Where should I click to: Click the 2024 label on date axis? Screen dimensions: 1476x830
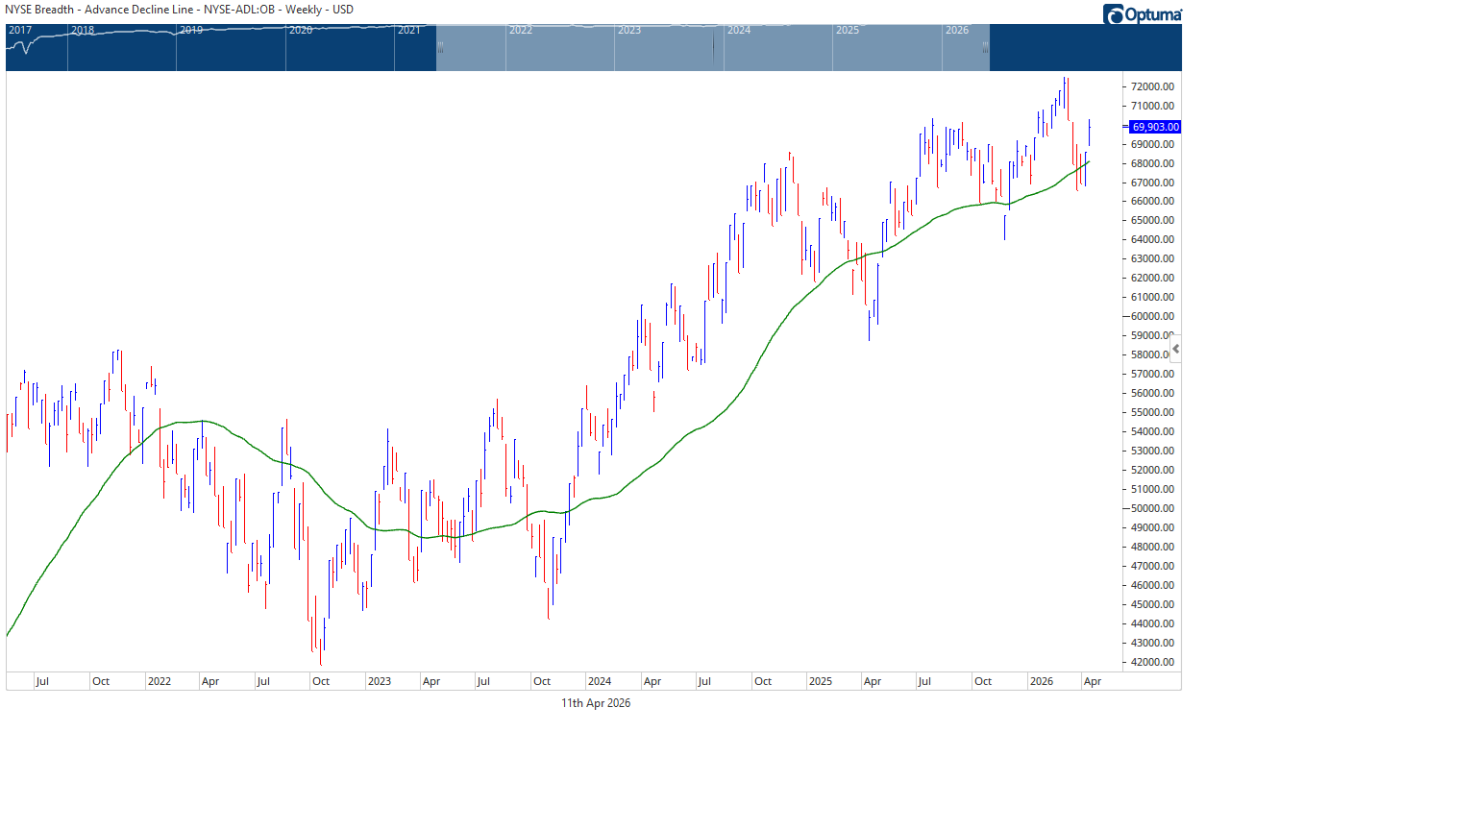600,681
